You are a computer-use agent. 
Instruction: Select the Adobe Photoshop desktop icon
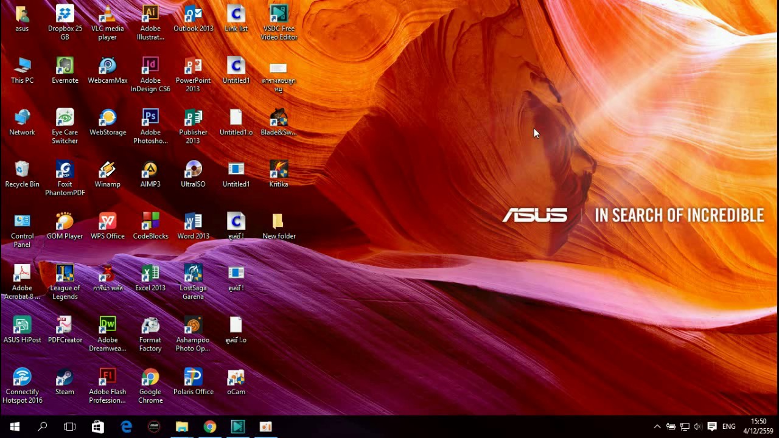click(150, 126)
